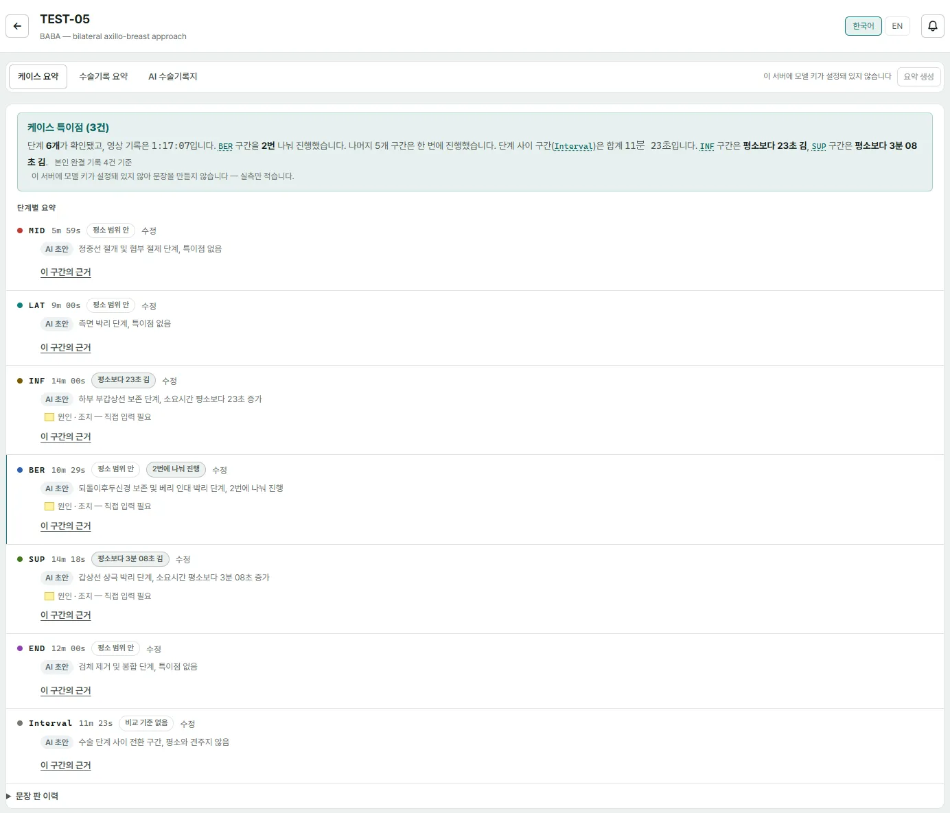Click the underlined Interval term in the summary
The height and width of the screenshot is (813, 950).
[574, 146]
